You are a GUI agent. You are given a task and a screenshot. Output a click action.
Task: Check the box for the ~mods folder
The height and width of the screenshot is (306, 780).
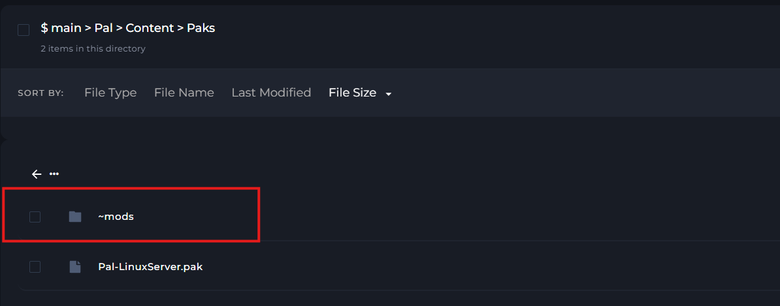click(x=35, y=217)
